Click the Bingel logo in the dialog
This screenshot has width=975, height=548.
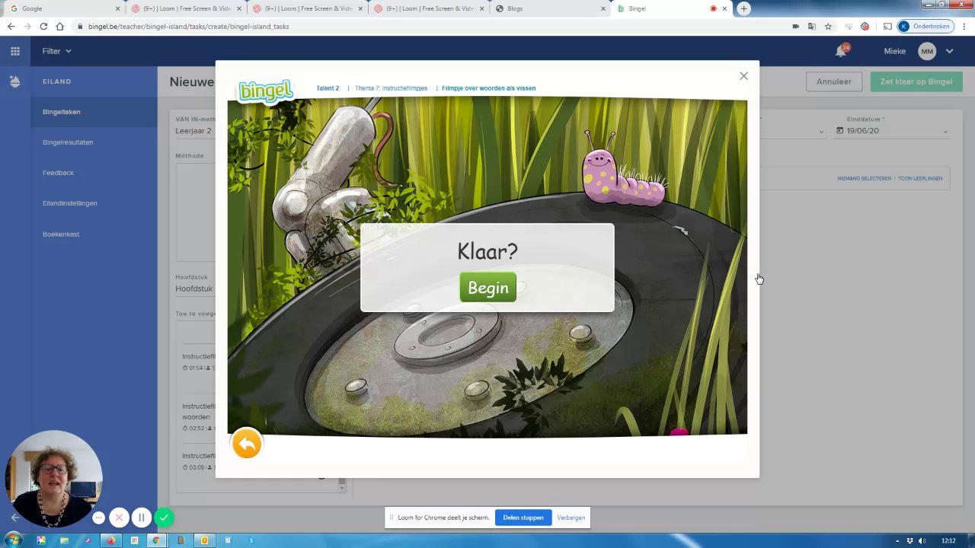[266, 91]
